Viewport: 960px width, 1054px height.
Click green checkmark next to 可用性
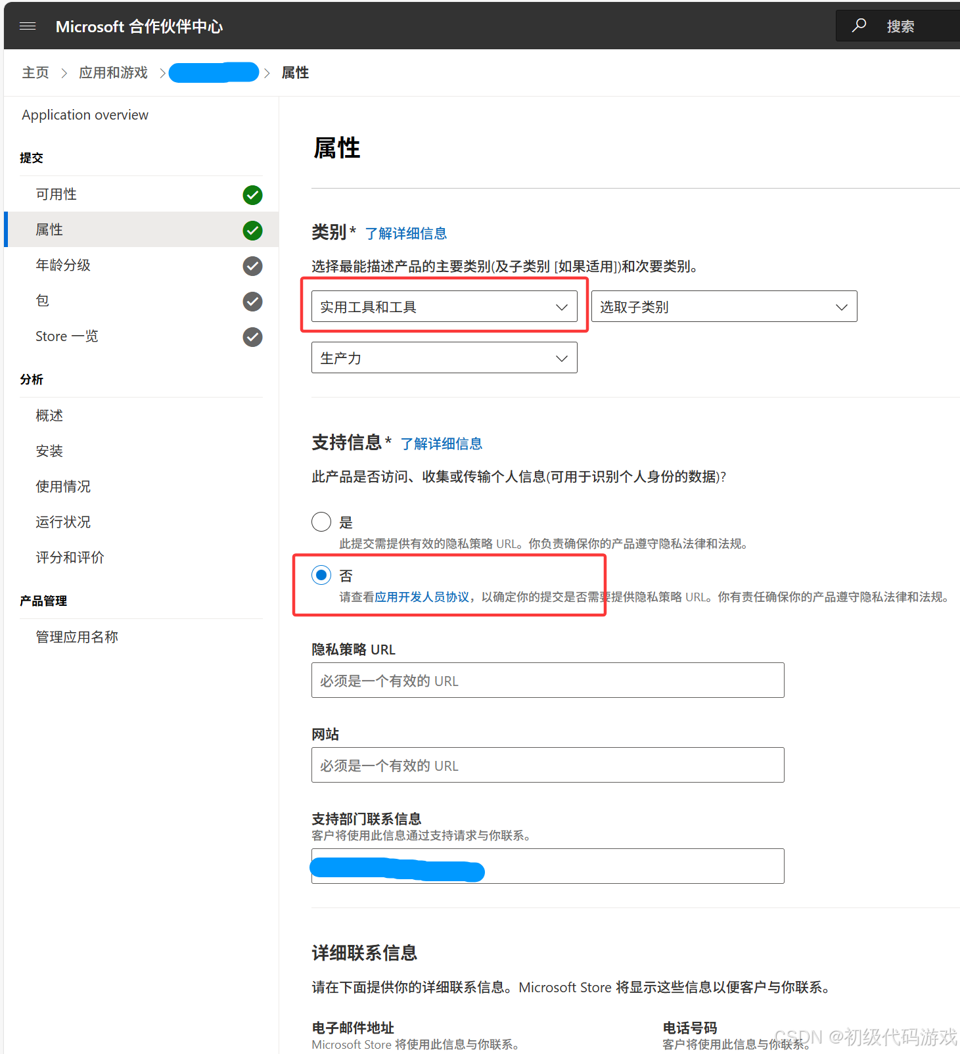click(252, 195)
